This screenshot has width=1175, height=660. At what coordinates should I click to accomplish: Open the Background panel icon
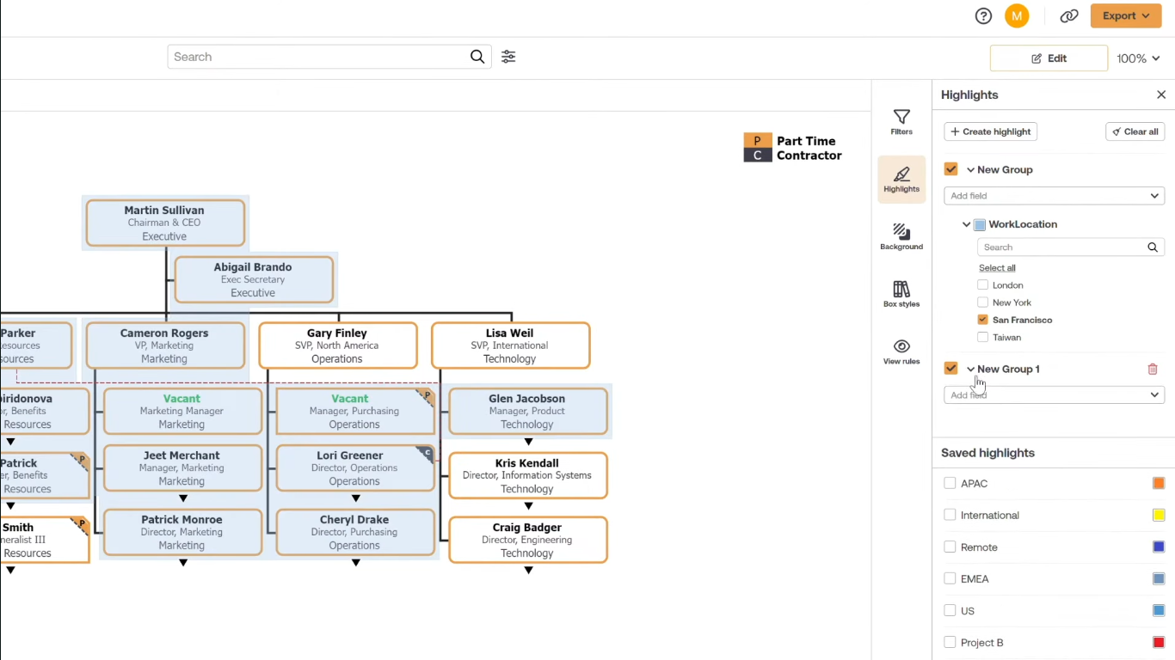[901, 236]
